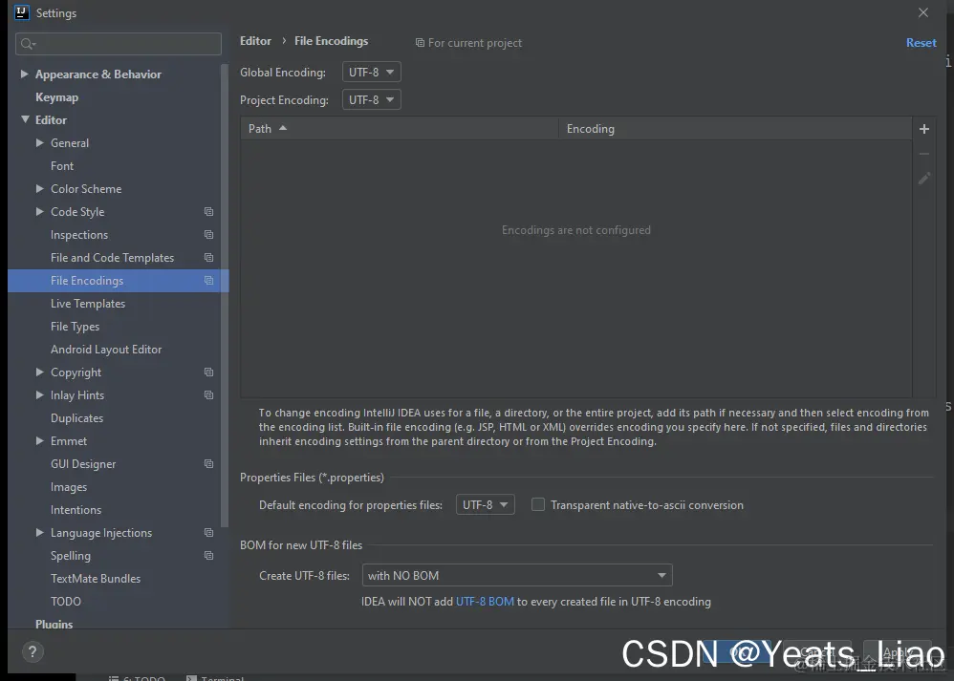
Task: Click project-level icon beside Inlay Hints
Action: click(208, 395)
